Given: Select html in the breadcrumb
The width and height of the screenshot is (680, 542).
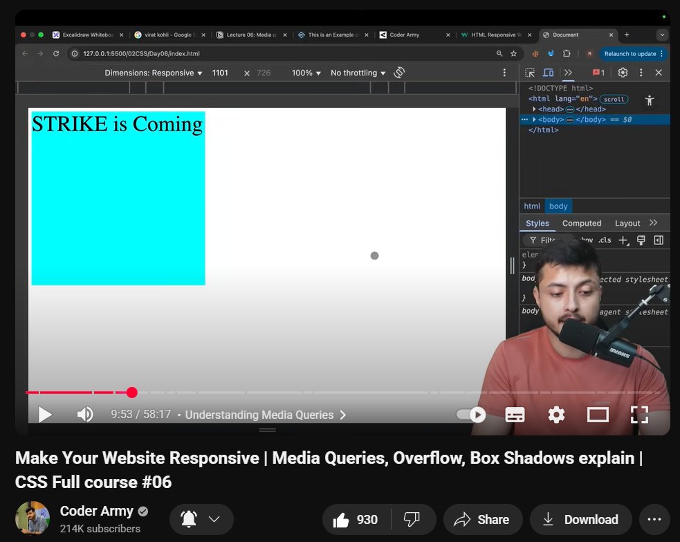Looking at the screenshot, I should click(x=532, y=206).
